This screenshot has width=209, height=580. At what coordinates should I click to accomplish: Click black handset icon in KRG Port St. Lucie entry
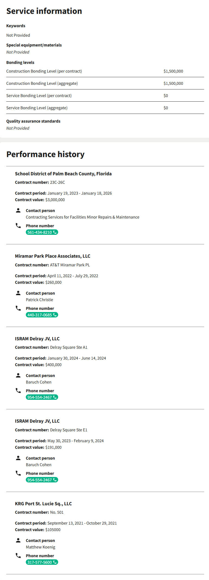[18, 556]
